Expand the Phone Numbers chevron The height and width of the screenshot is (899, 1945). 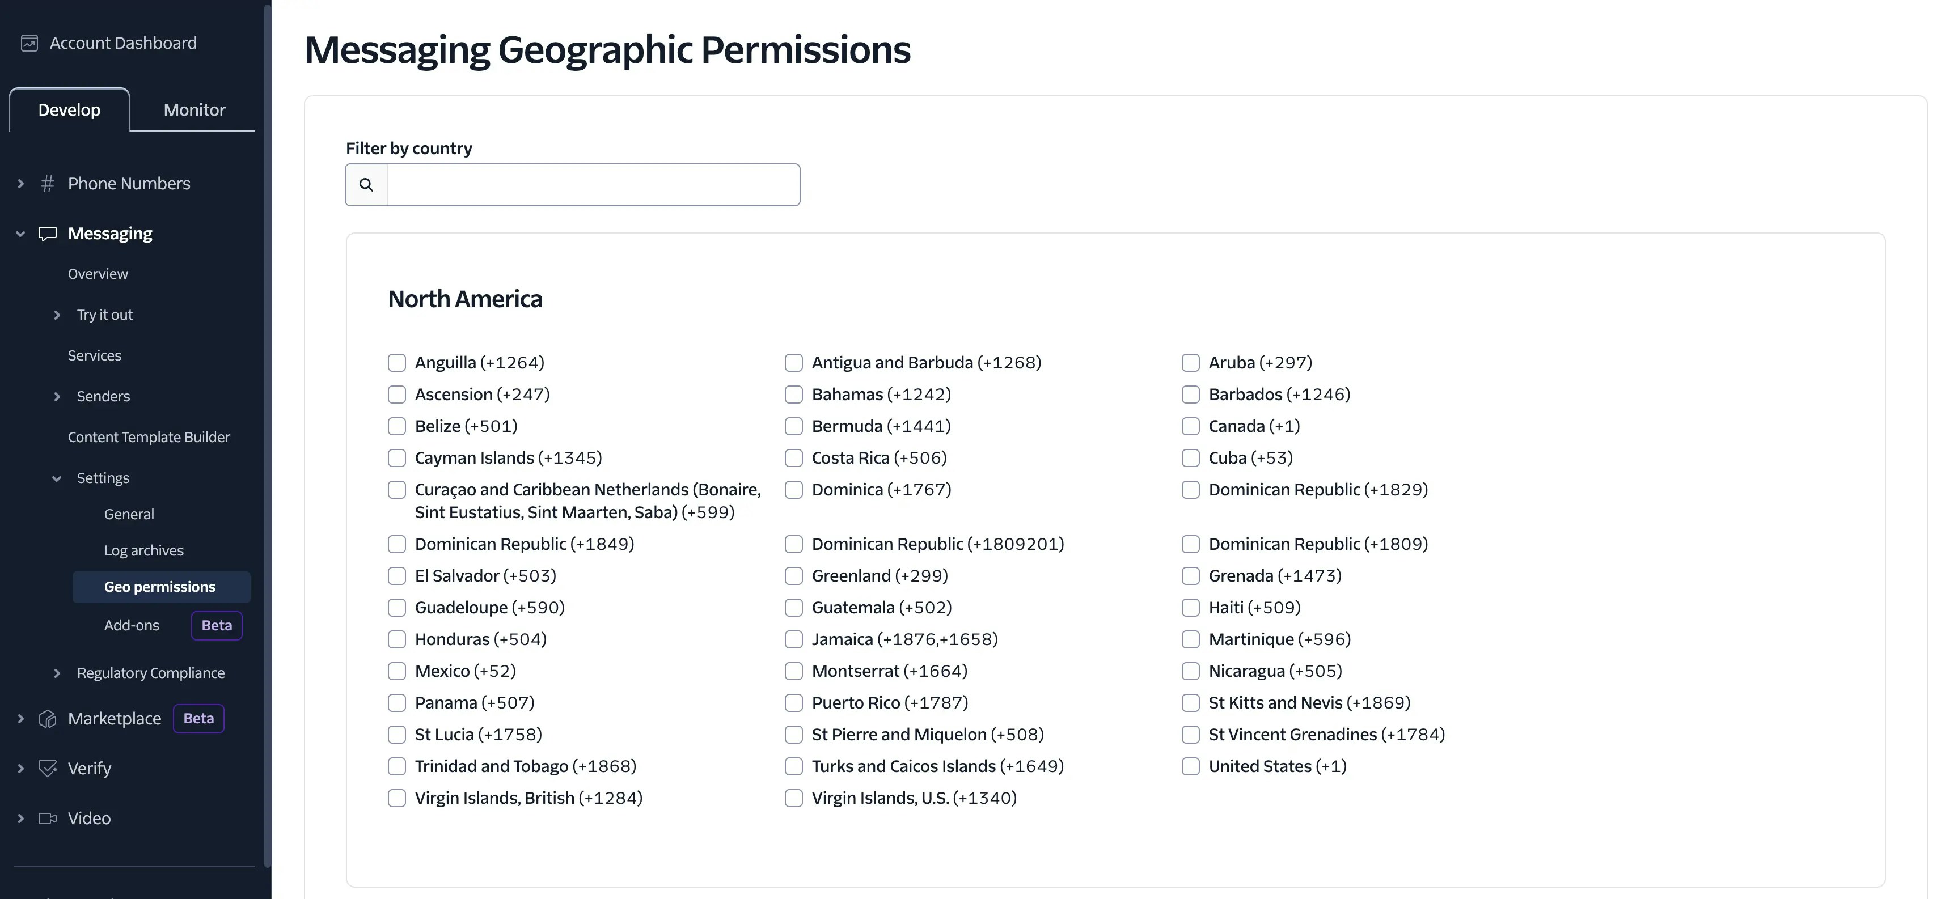pos(20,184)
